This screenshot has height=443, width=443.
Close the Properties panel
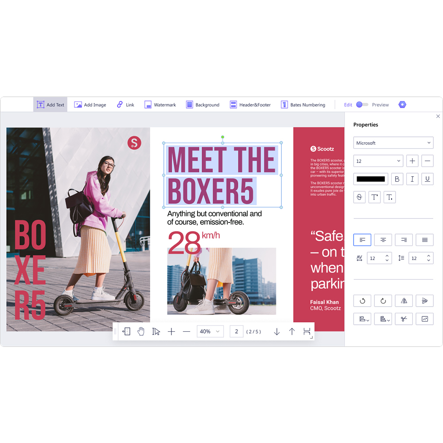pos(438,116)
